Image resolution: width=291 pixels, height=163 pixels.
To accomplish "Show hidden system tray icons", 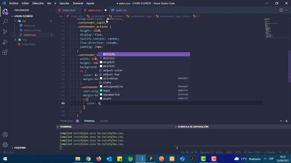I will 265,159.
